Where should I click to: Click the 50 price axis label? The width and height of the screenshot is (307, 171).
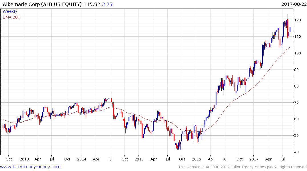click(x=296, y=136)
